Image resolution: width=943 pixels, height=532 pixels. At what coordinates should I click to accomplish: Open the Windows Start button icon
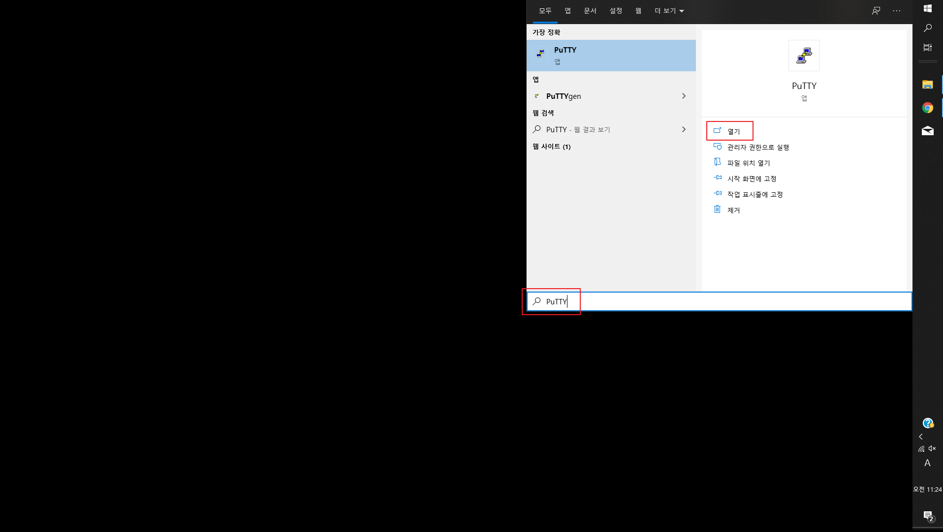point(927,8)
